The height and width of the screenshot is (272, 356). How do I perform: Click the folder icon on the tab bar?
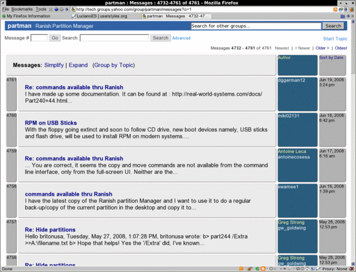[x=342, y=16]
